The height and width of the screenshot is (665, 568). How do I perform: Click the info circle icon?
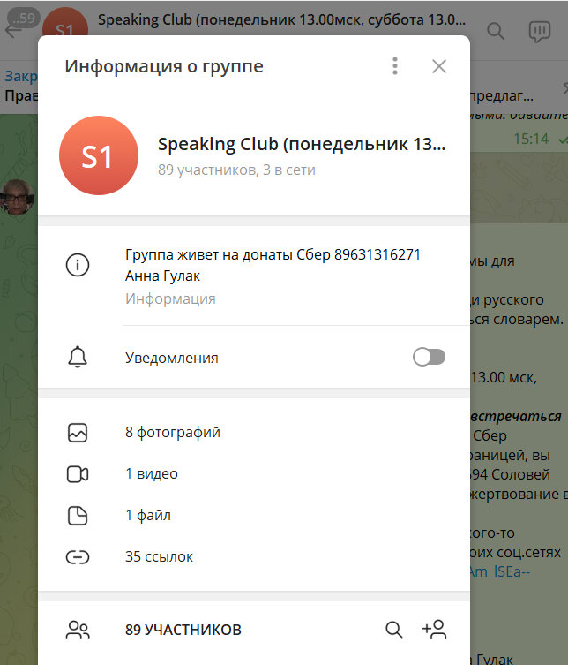point(78,265)
